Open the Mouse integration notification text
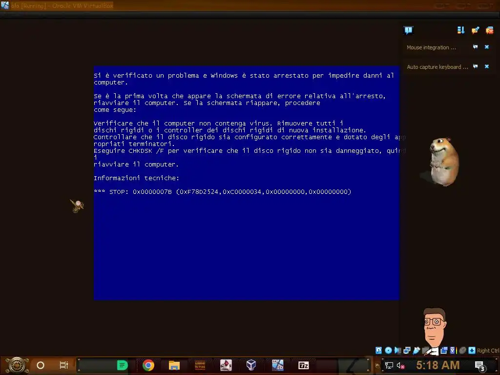This screenshot has width=500, height=375. (x=431, y=47)
